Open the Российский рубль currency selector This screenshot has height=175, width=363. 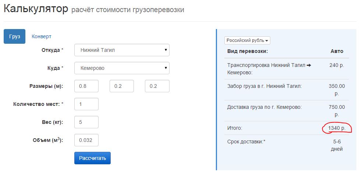coord(247,40)
